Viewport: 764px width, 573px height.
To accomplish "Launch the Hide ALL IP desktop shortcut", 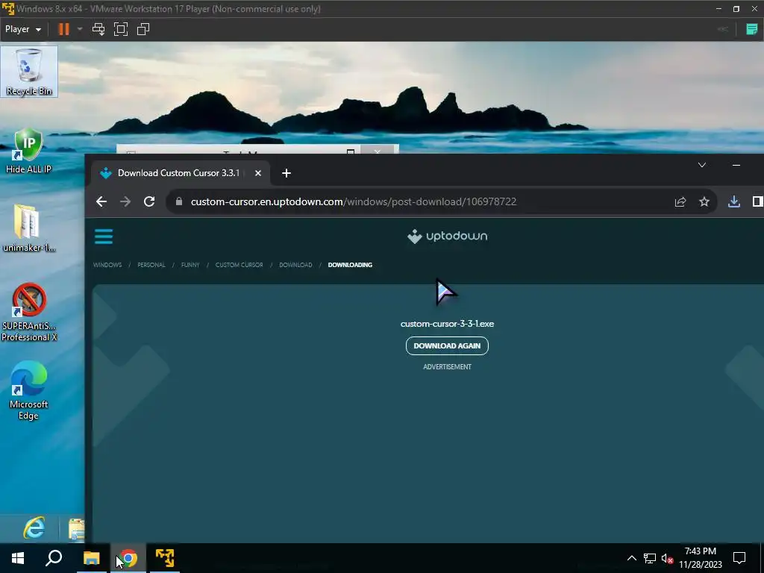I will (28, 151).
